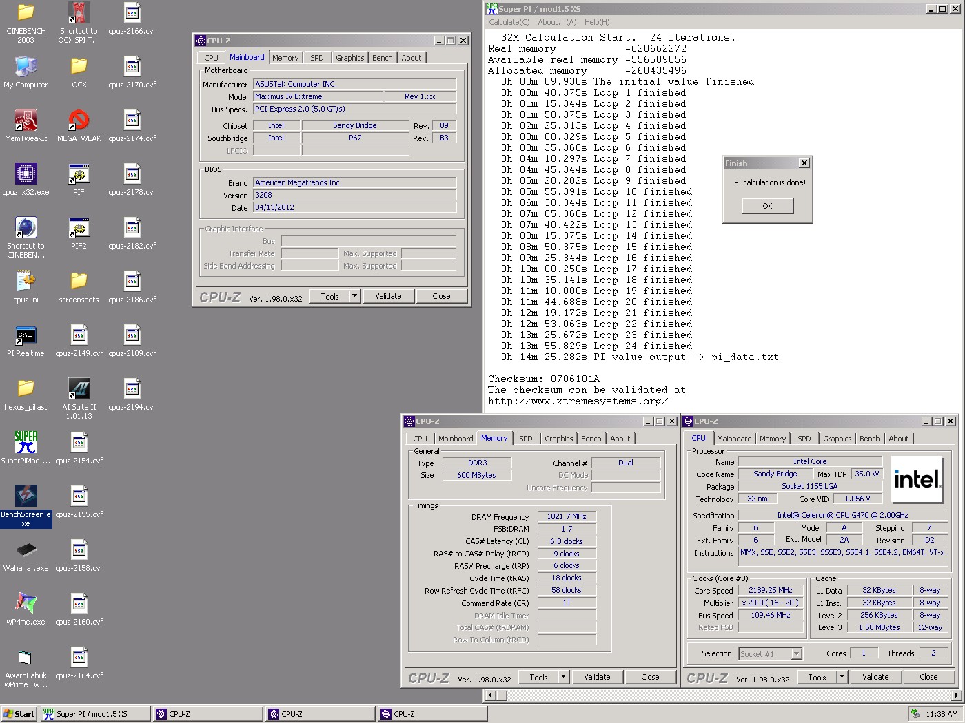Open the screenshots folder icon
The width and height of the screenshot is (965, 723).
pos(79,282)
